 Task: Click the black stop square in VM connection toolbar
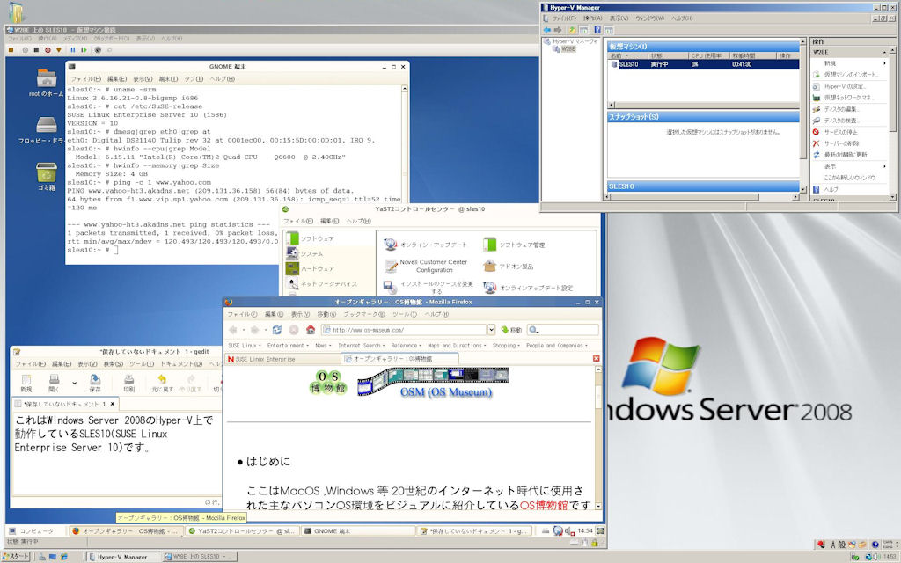(36, 50)
